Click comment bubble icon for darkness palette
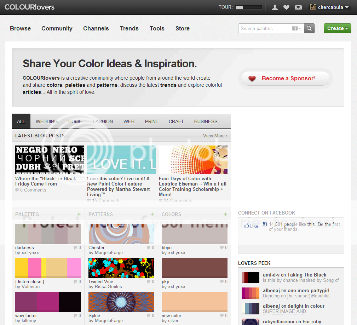The image size is (357, 325). tap(75, 247)
